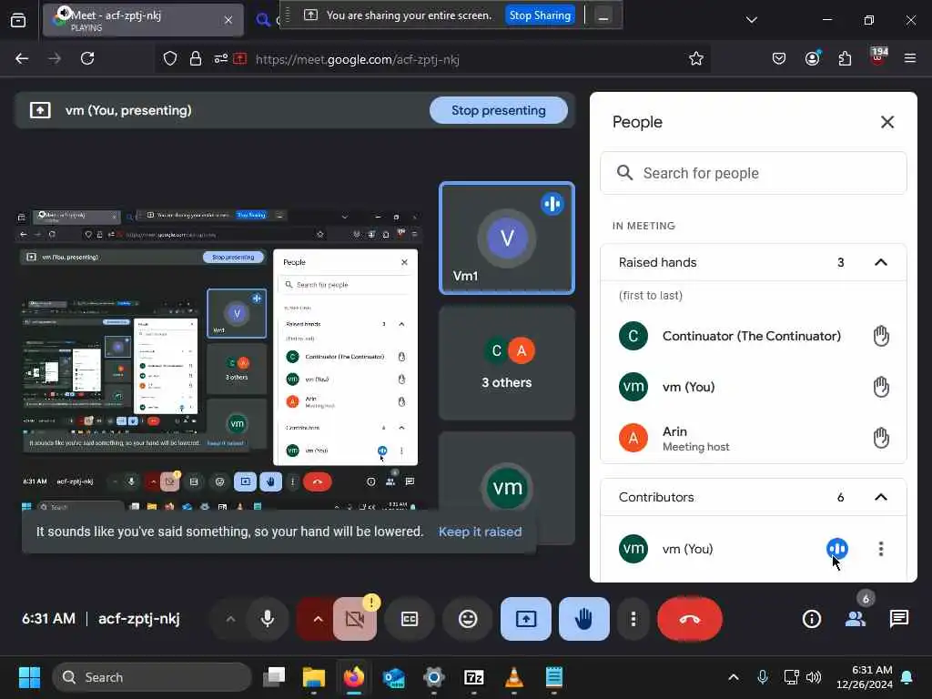Go back in the browser
The height and width of the screenshot is (699, 932).
pos(22,58)
